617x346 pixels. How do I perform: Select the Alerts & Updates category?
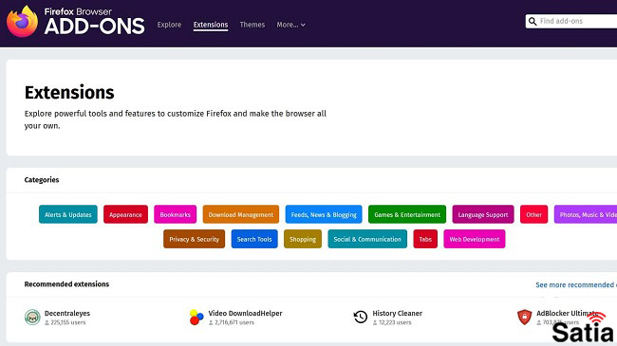click(x=68, y=214)
